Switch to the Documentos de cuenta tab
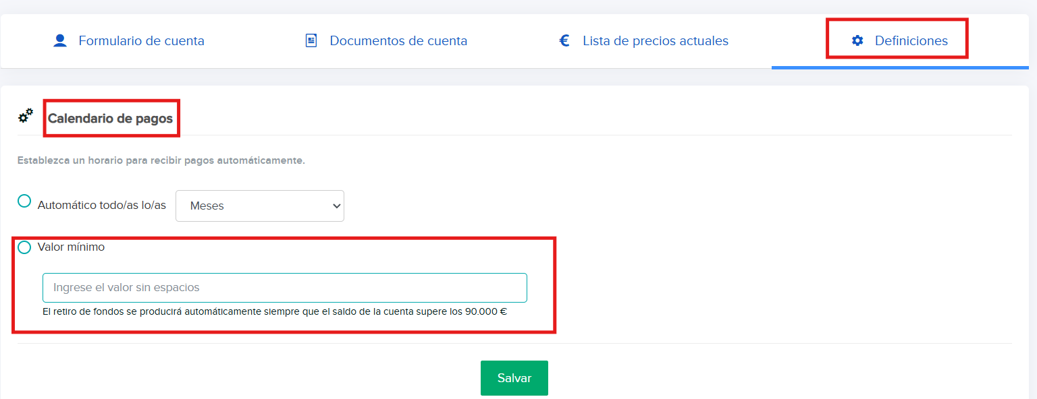Viewport: 1037px width, 399px height. tap(398, 41)
